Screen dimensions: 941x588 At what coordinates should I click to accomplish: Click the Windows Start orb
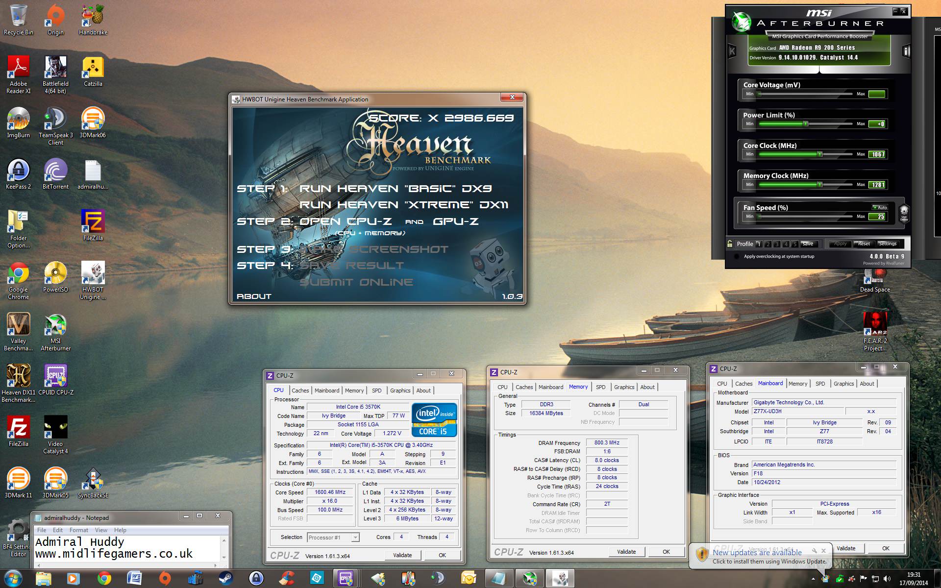tap(13, 579)
